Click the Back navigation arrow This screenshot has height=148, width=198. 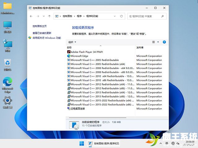[x=31, y=16]
